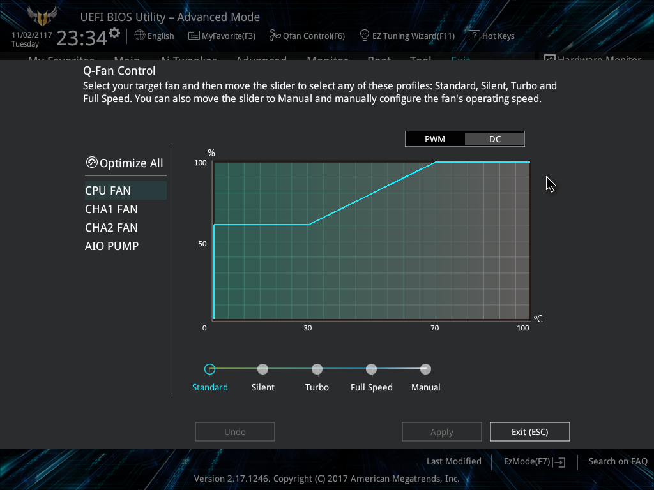Click the Hot Keys question mark icon
The height and width of the screenshot is (490, 654).
pyautogui.click(x=475, y=36)
